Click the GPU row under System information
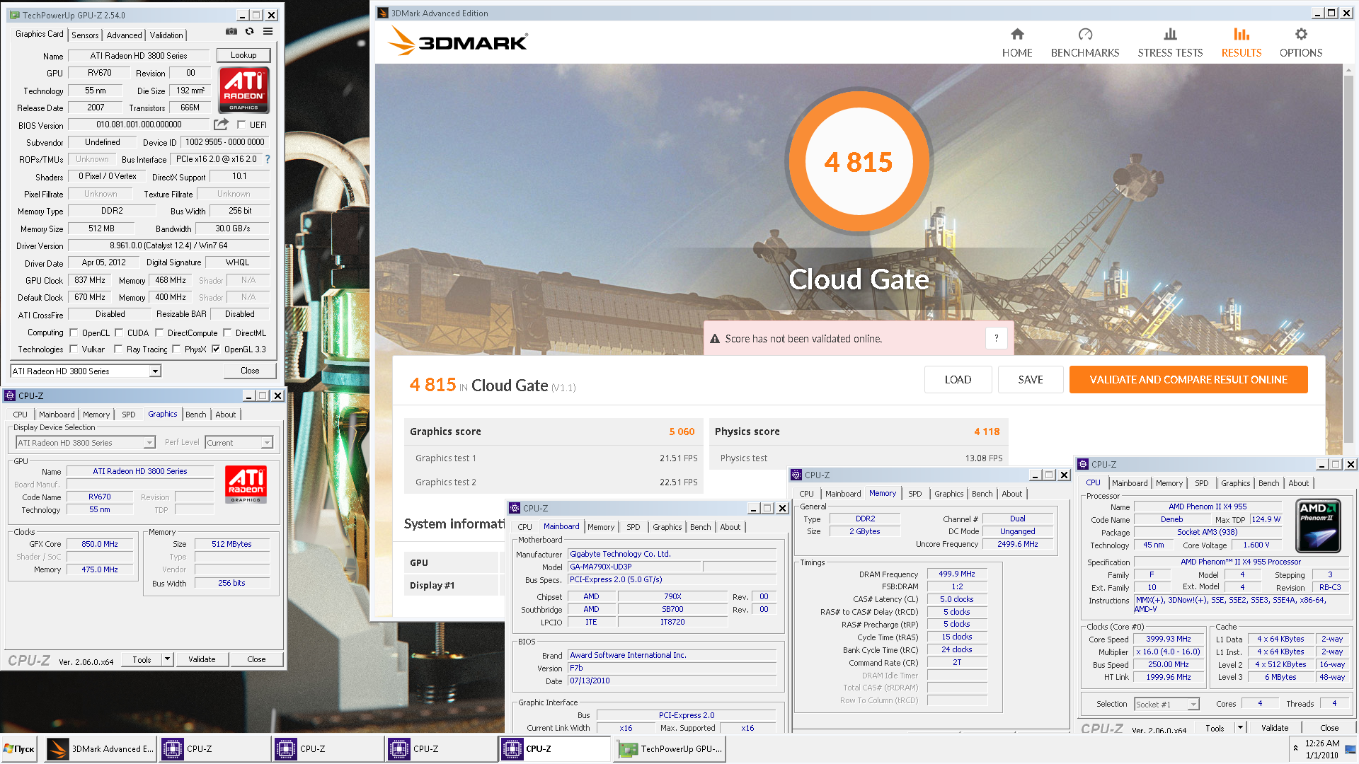The image size is (1359, 764). [453, 562]
